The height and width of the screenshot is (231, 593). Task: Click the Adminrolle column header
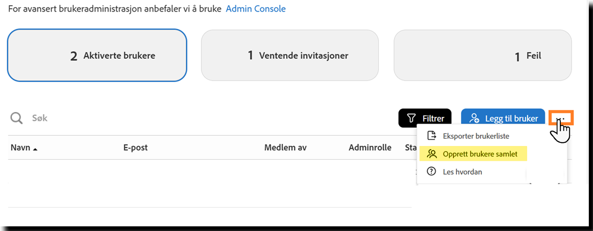[x=370, y=148]
